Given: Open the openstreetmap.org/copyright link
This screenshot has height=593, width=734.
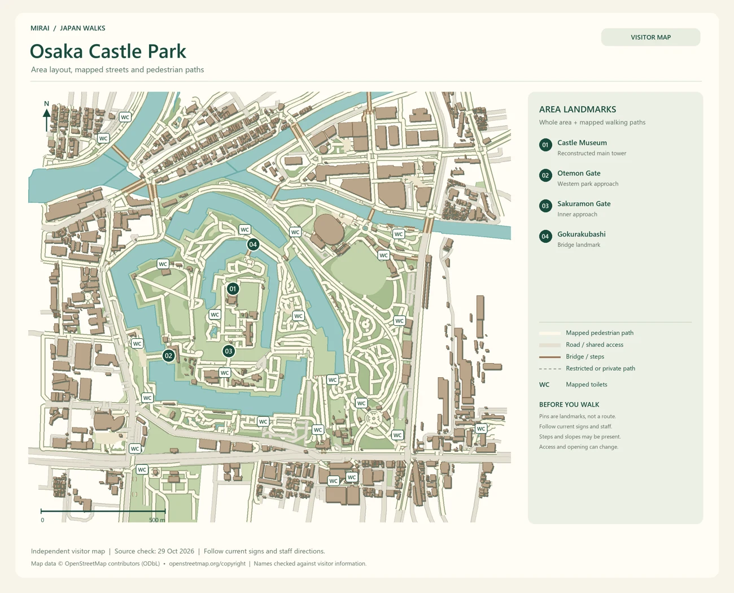Looking at the screenshot, I should pos(207,564).
